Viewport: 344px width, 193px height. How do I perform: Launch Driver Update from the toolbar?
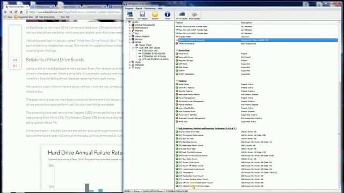pyautogui.click(x=182, y=16)
